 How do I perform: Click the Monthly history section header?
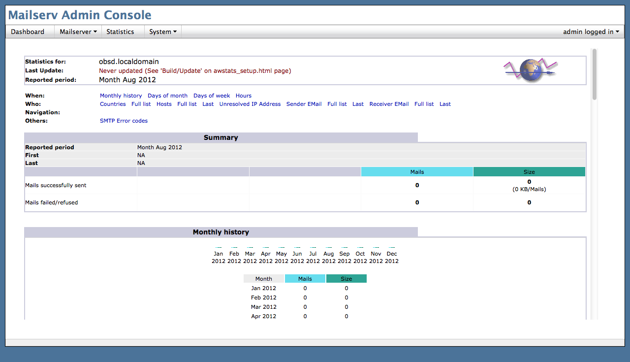[221, 232]
